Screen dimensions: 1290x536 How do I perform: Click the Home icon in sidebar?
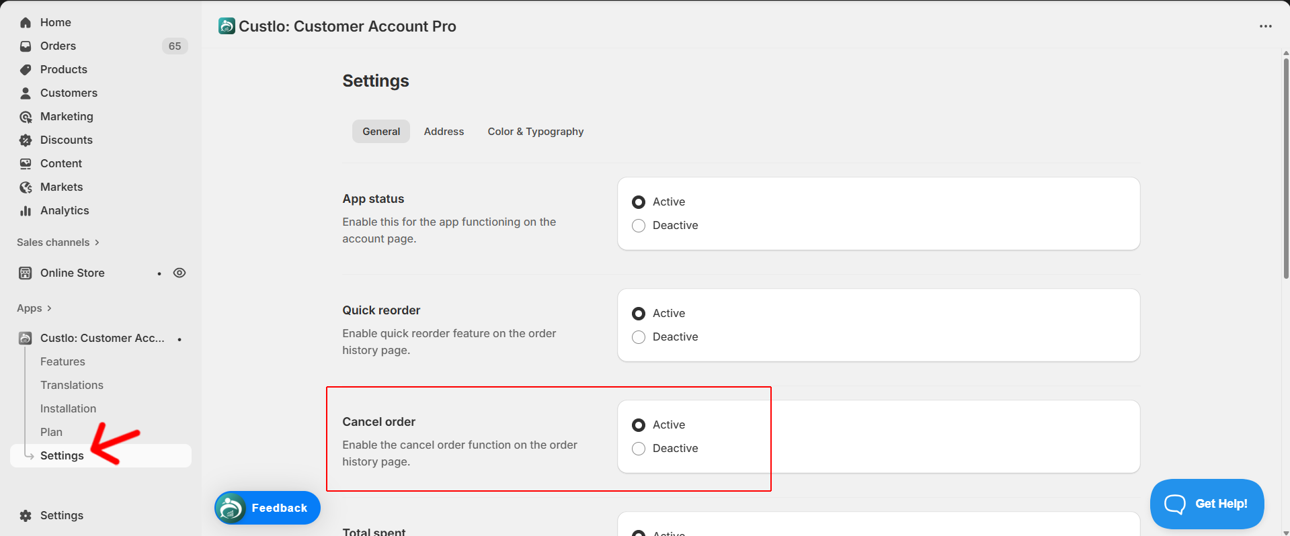26,23
